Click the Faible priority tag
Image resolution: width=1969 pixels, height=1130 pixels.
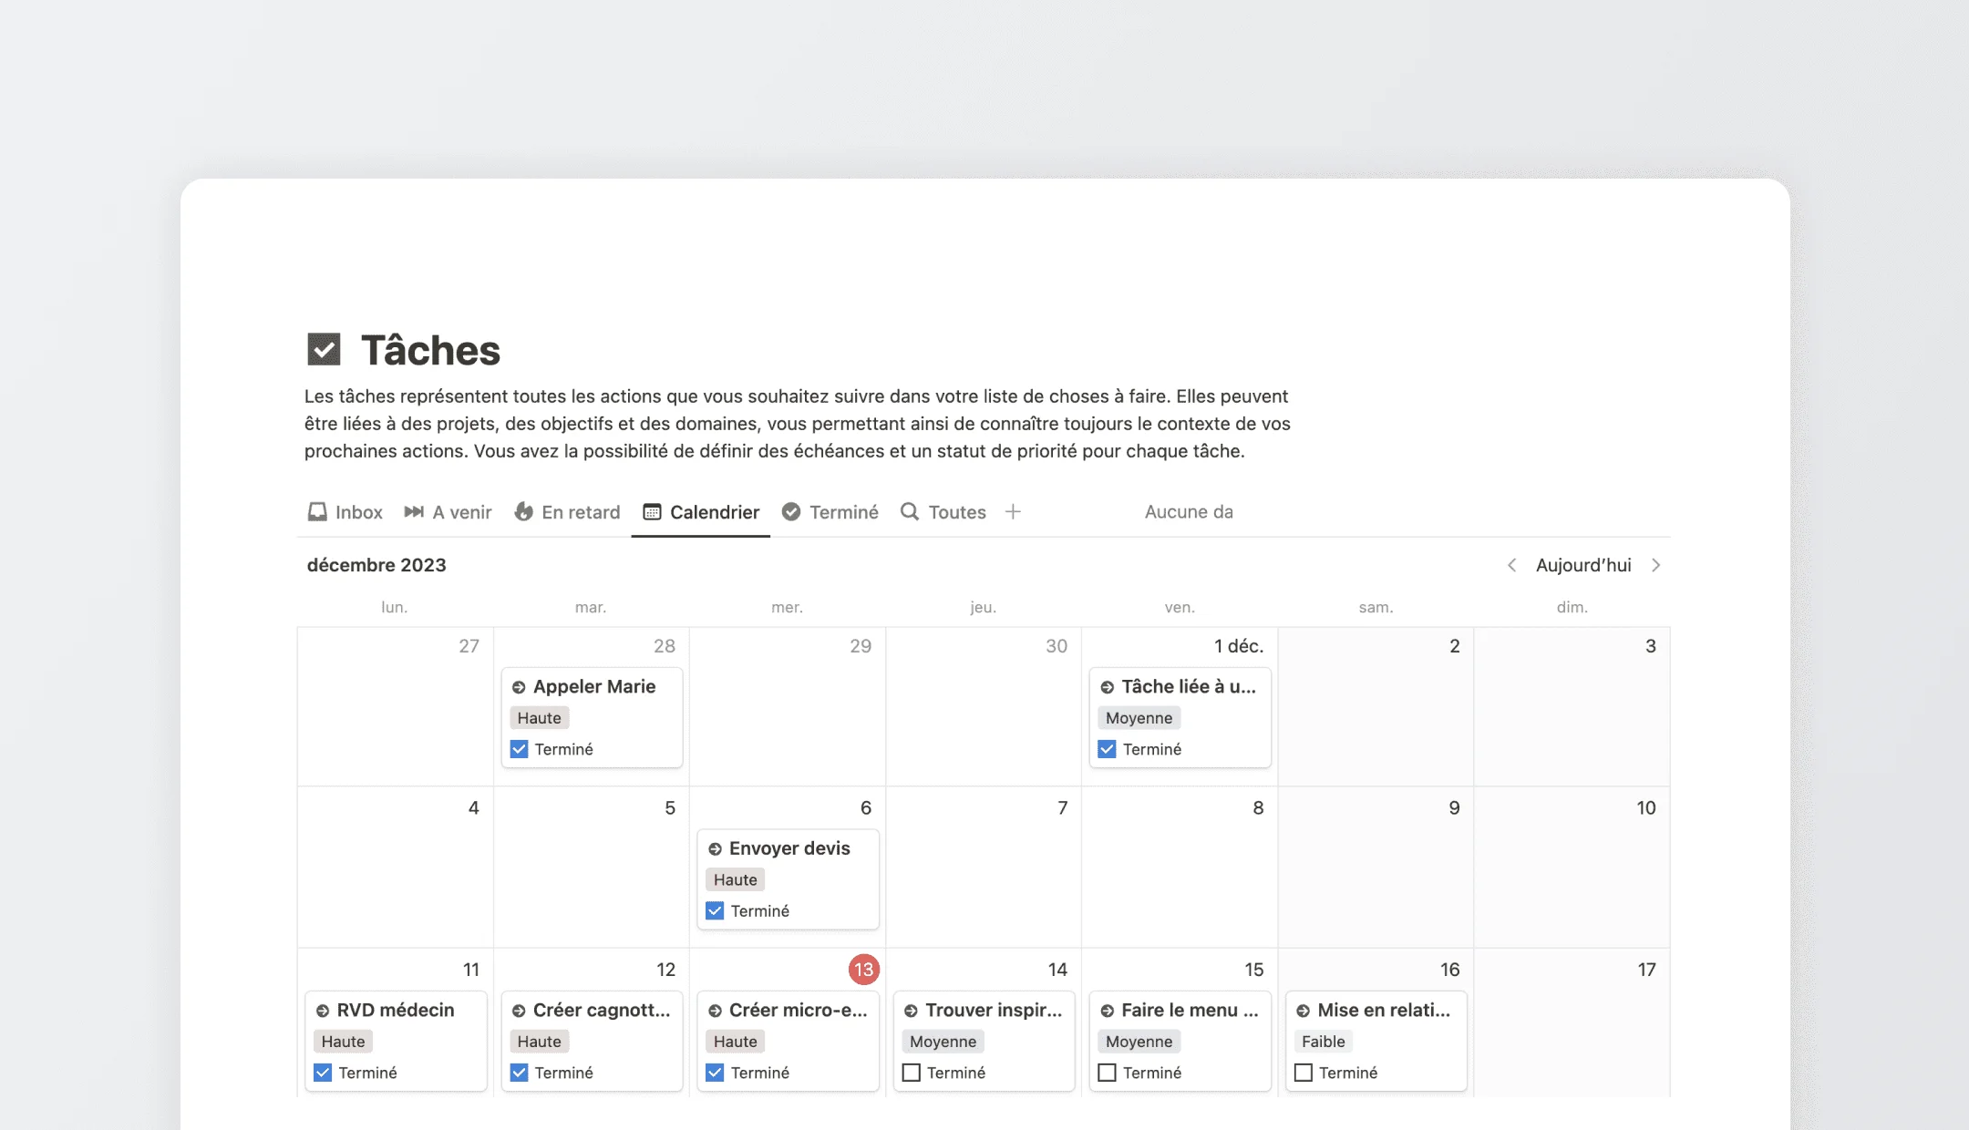[x=1323, y=1042]
